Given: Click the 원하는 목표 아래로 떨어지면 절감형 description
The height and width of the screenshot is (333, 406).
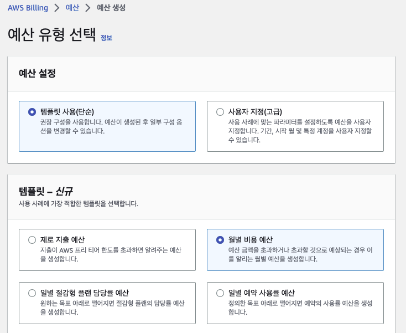Looking at the screenshot, I should point(112,308).
